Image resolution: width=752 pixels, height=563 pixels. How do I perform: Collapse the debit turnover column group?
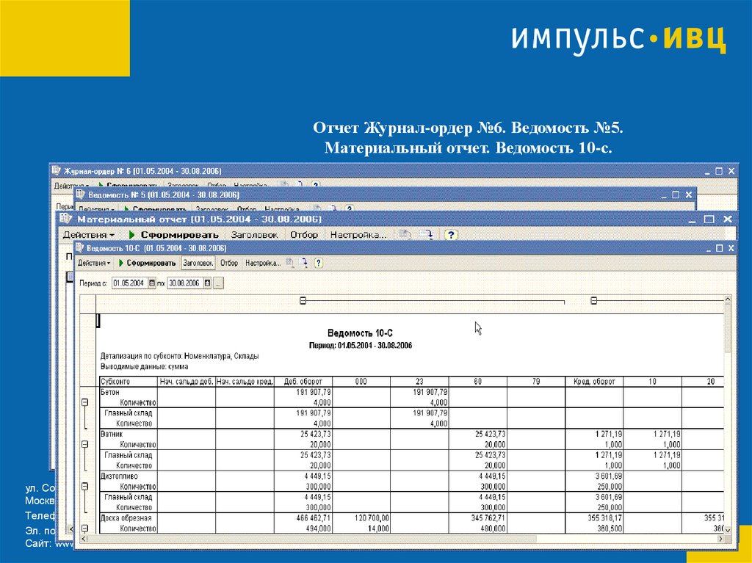[303, 301]
